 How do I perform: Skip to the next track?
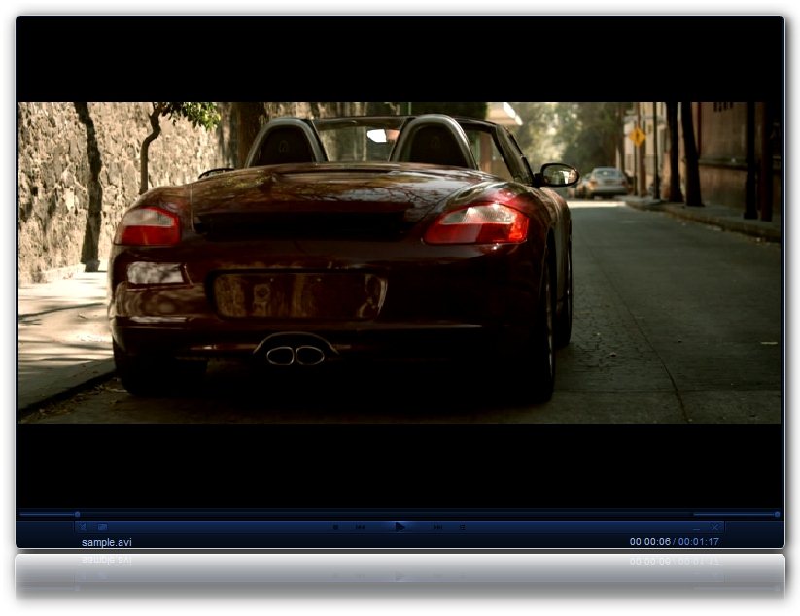click(437, 527)
